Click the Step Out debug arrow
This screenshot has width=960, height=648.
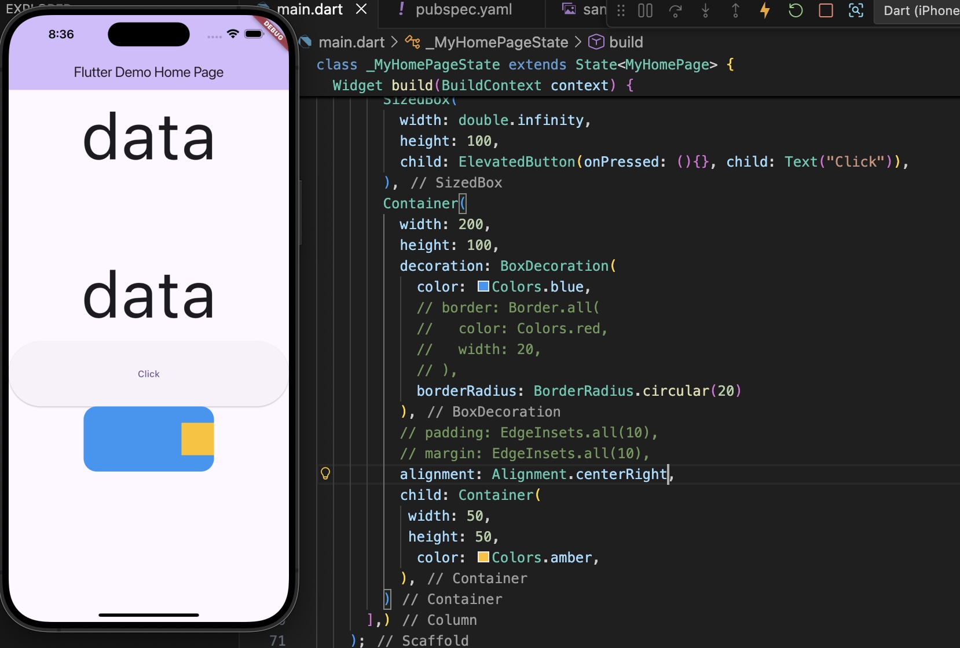[735, 10]
